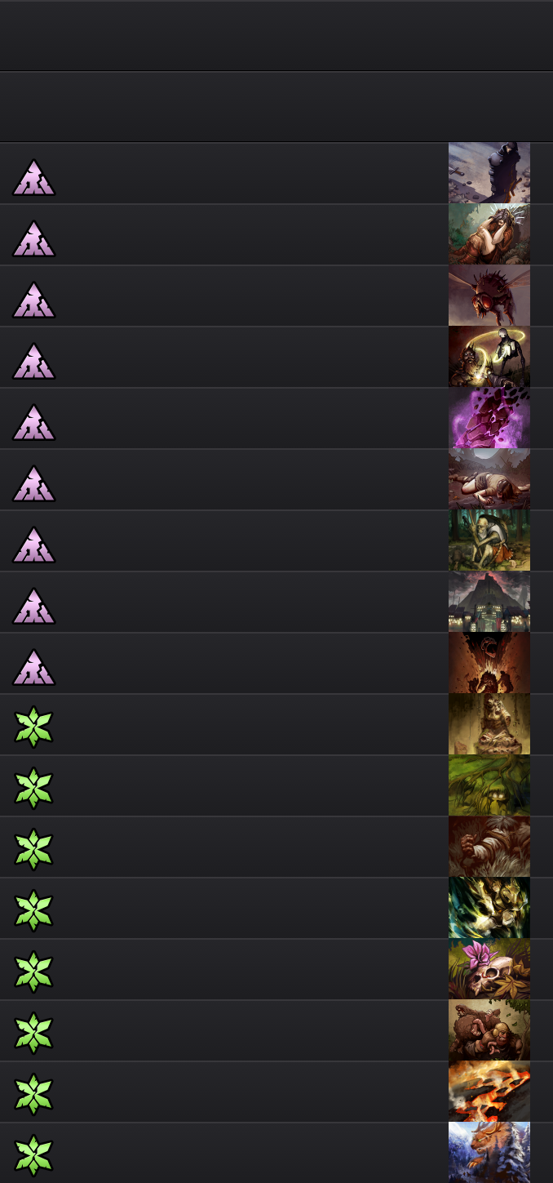Open the bear wrestling a man thumbnail

pos(489,1030)
